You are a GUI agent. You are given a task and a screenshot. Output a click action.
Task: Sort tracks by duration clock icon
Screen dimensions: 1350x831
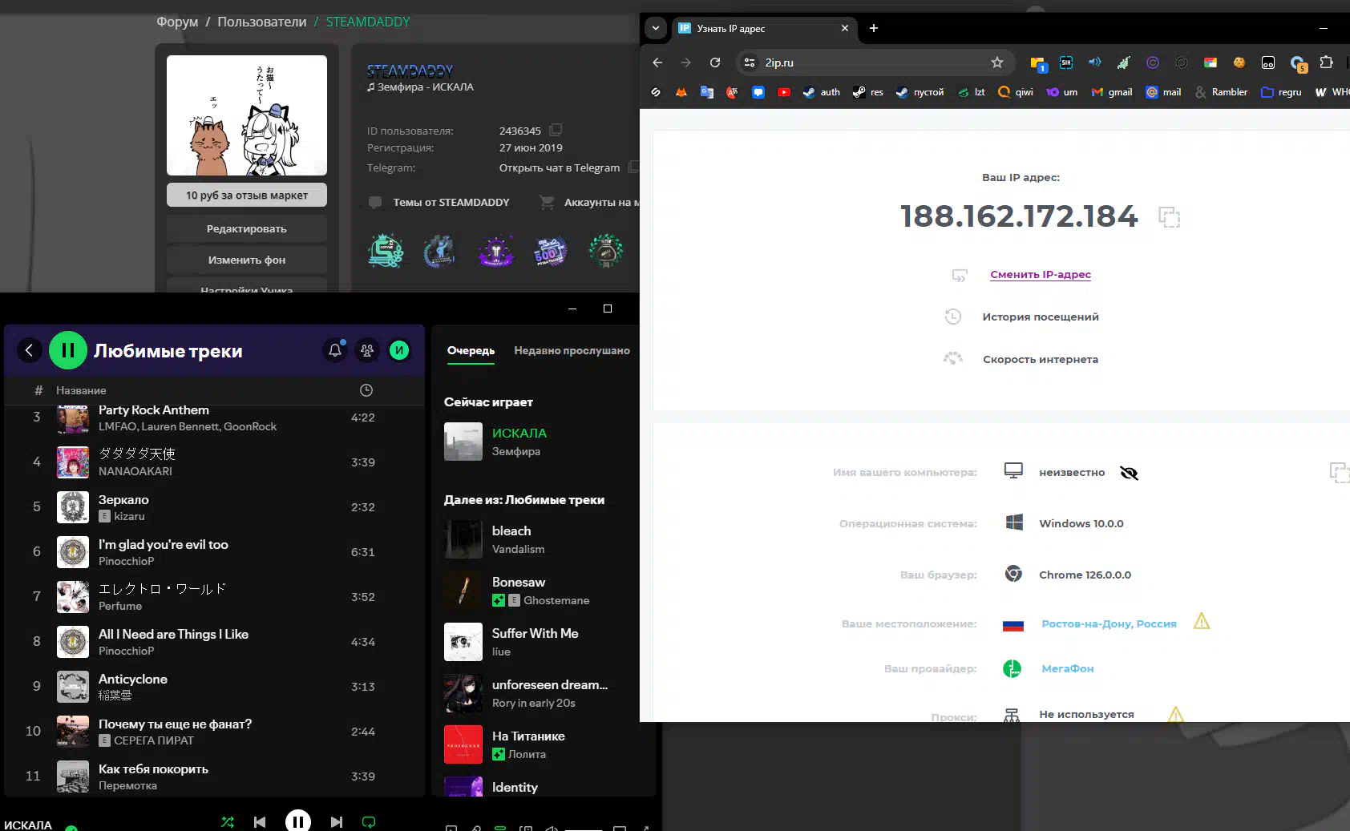pos(366,390)
